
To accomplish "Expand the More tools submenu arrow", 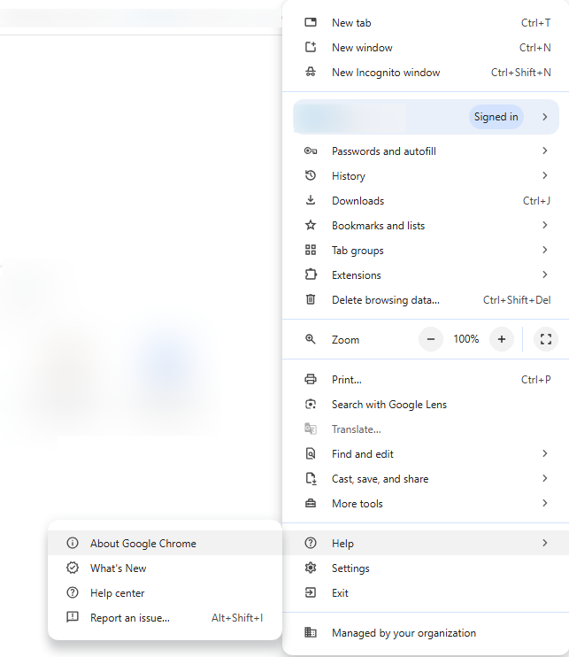I will click(x=544, y=504).
